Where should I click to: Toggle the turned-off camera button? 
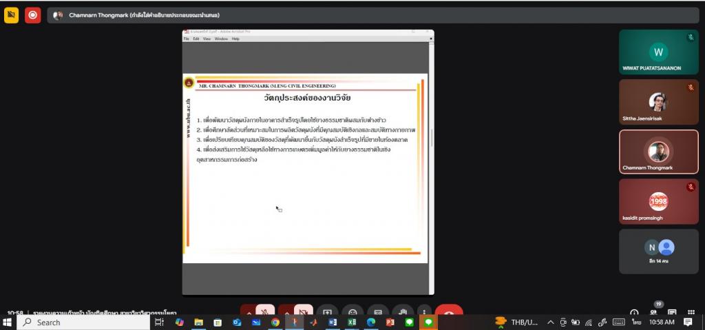pos(304,312)
